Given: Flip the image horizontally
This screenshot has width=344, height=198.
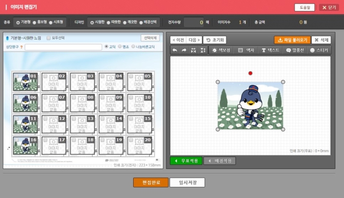Looking at the screenshot, I should click(193, 50).
